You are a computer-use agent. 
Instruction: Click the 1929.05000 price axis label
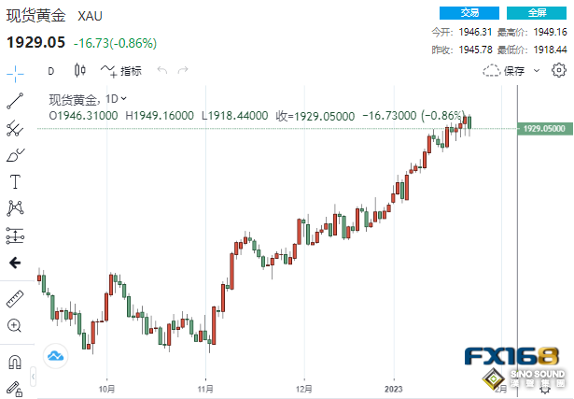[x=545, y=129]
